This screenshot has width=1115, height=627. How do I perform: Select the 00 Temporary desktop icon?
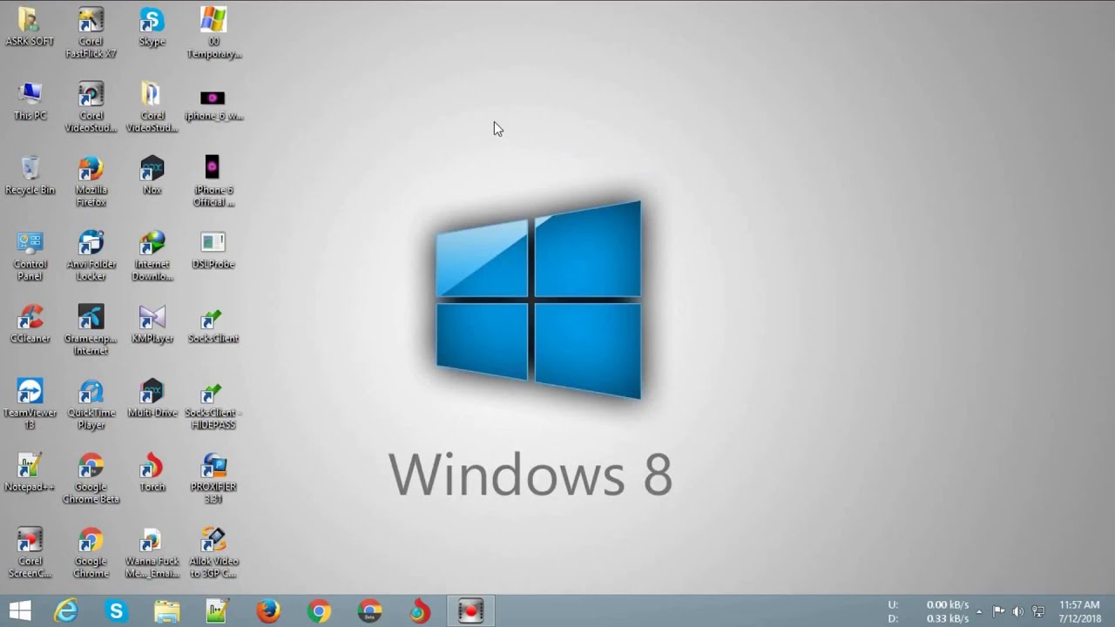pyautogui.click(x=213, y=33)
